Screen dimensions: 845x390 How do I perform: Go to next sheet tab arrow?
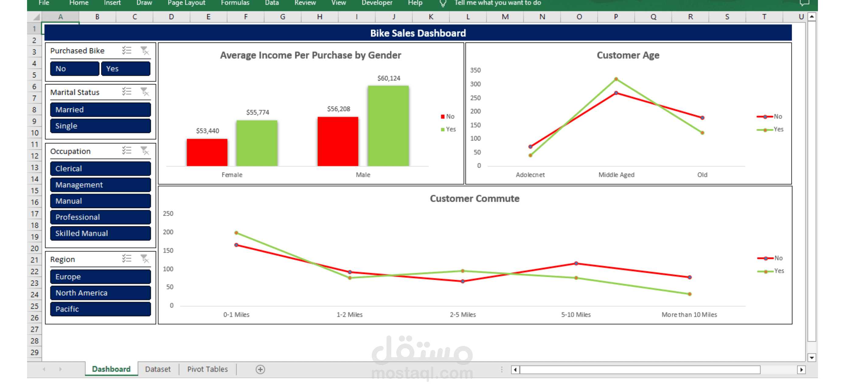coord(60,369)
